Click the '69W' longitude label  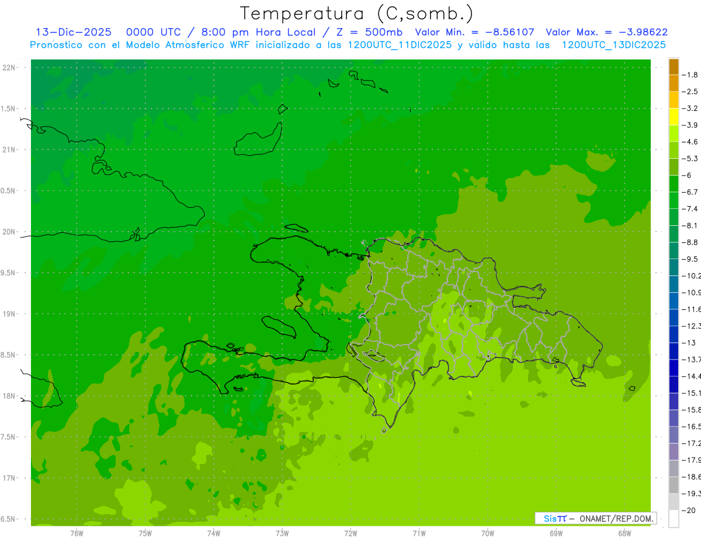(556, 533)
